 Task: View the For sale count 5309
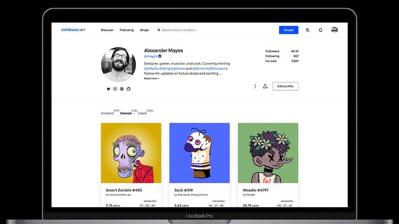pos(295,61)
